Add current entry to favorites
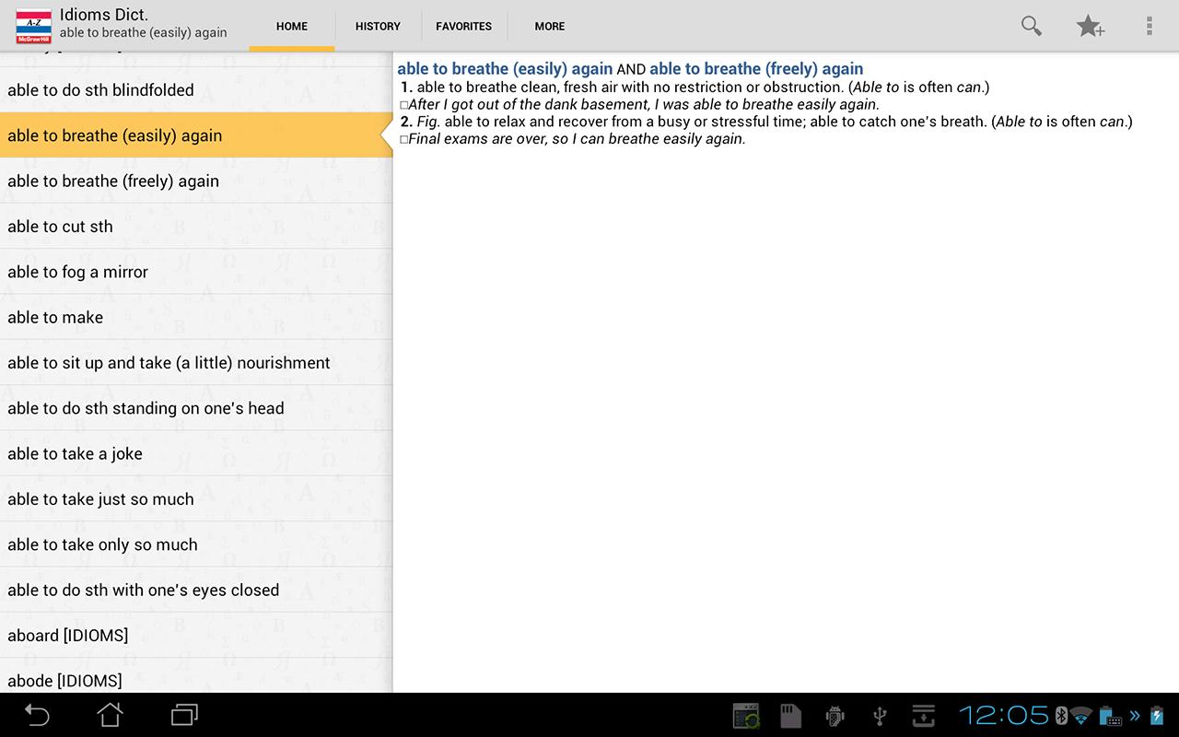The image size is (1179, 737). pos(1091,26)
